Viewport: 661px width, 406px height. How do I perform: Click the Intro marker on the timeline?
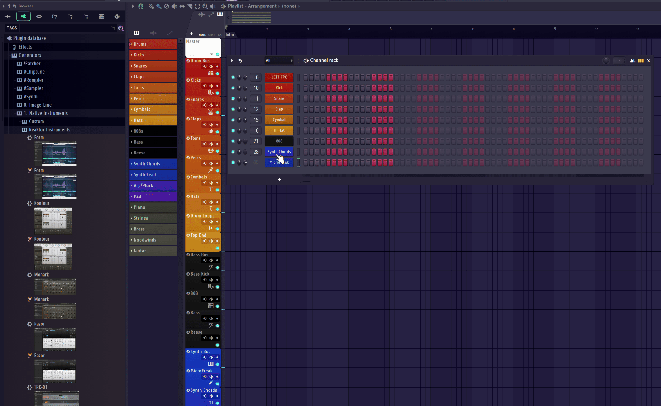tap(230, 35)
